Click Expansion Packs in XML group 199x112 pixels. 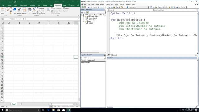tap(57, 11)
